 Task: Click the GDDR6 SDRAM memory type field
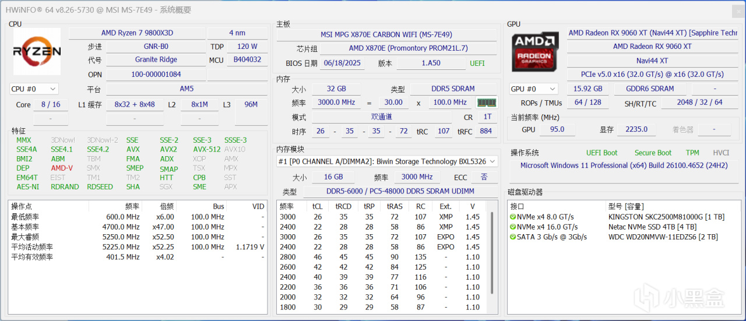pos(651,89)
